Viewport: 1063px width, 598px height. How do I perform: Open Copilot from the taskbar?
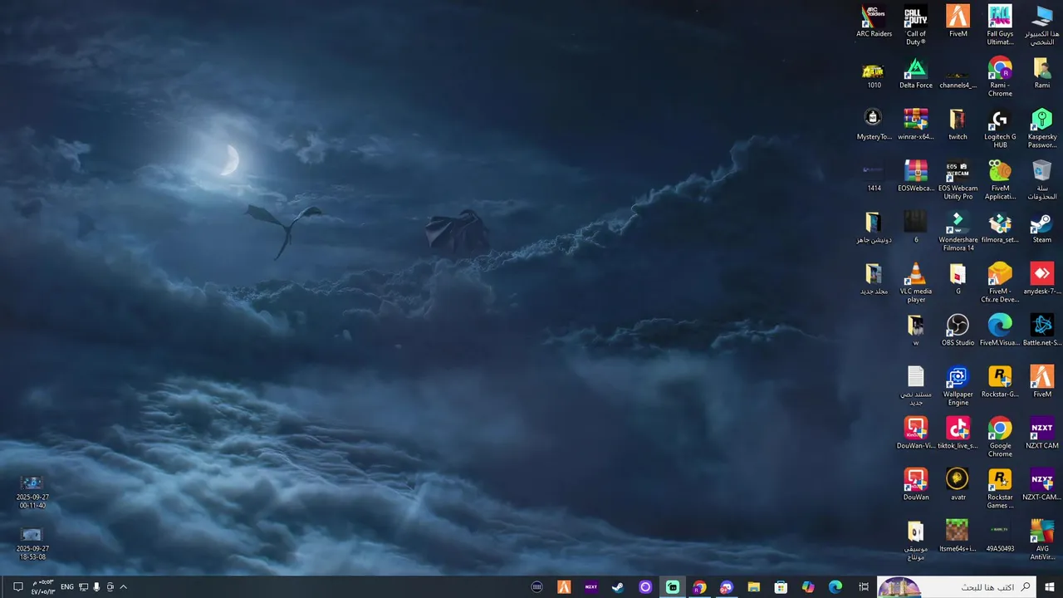click(x=808, y=587)
